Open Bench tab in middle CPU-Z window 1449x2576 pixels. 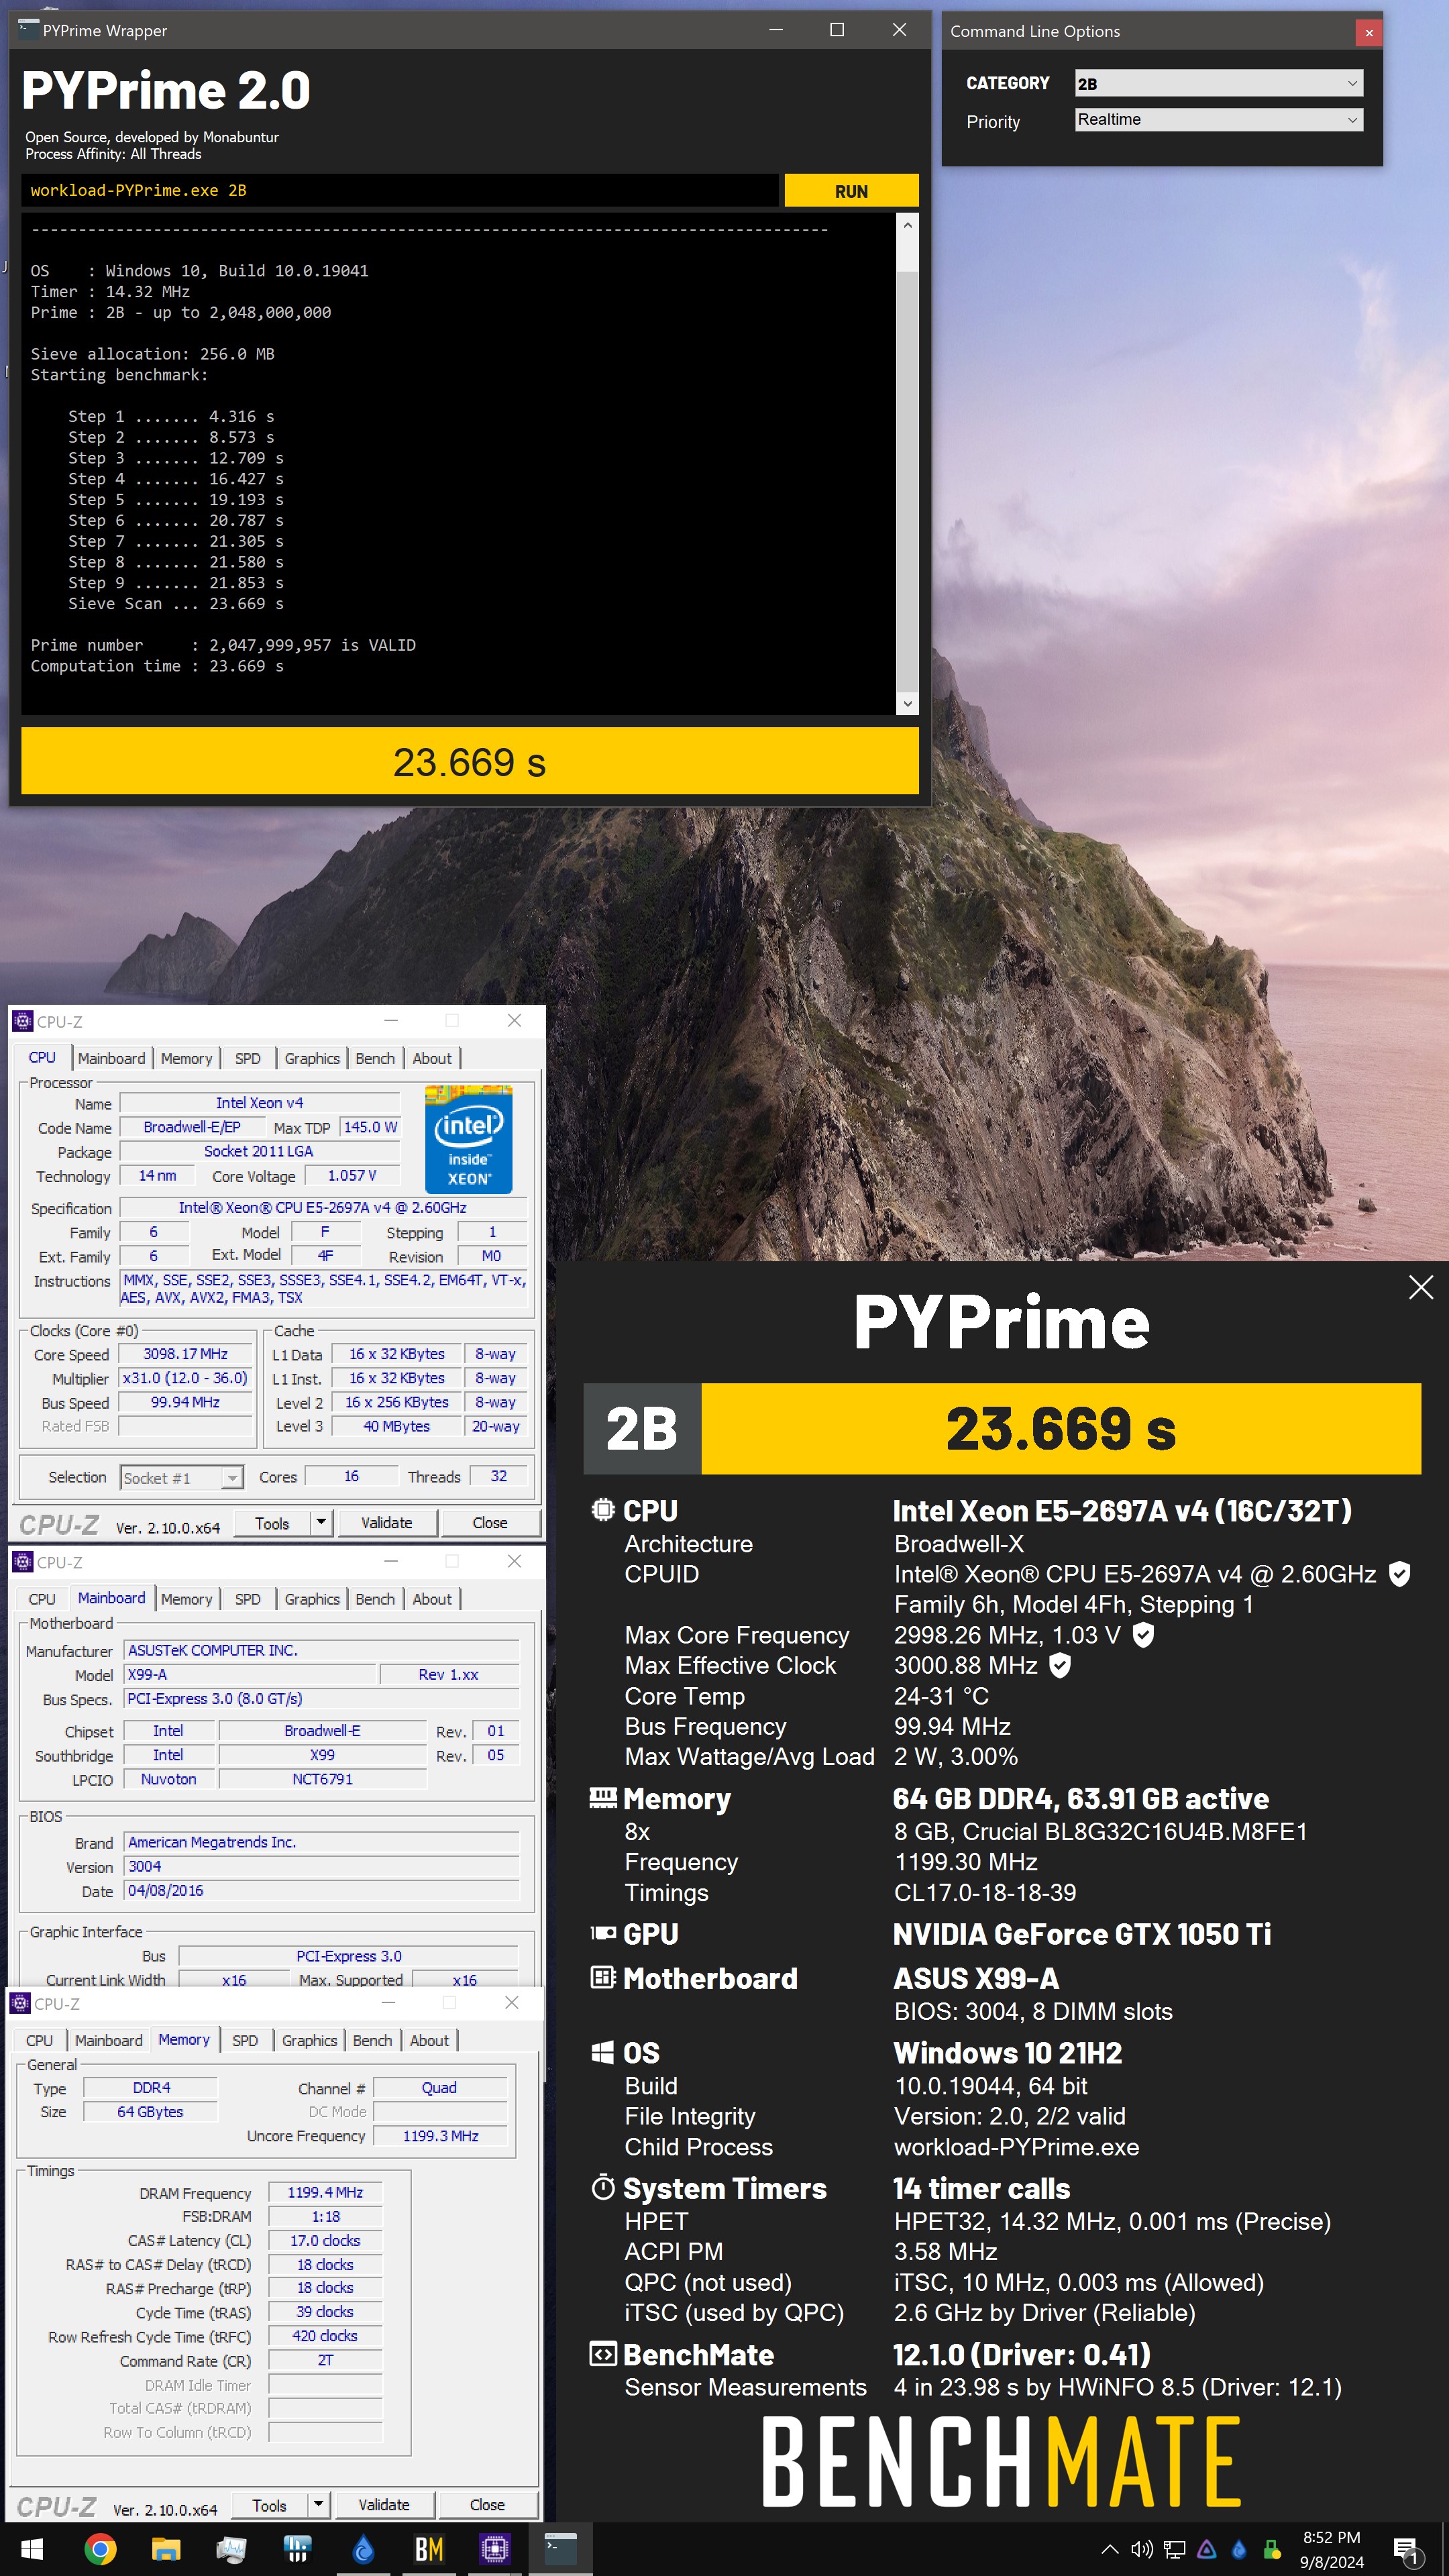pos(375,1599)
